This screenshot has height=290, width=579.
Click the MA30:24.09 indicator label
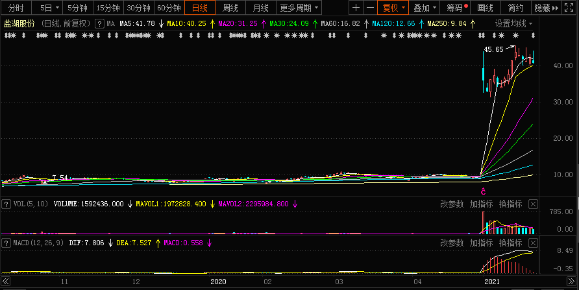tap(289, 23)
